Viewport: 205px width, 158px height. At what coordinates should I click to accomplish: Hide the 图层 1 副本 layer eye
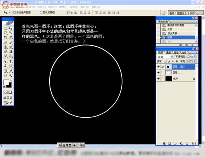coord(158,67)
